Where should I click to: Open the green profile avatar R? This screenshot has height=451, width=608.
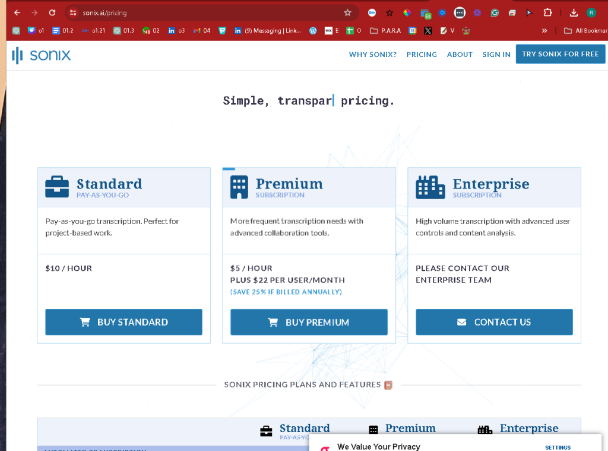coord(591,13)
